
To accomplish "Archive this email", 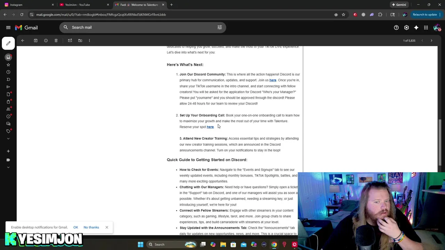I will point(35,41).
